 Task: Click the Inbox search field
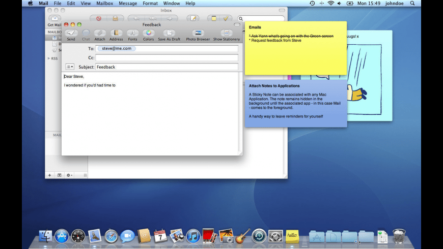point(261,19)
